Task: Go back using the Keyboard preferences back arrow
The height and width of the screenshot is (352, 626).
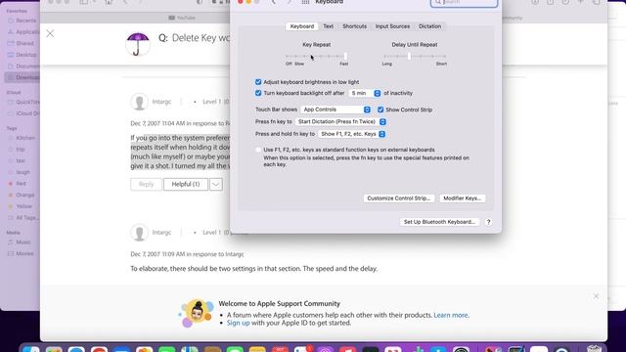Action: point(274,2)
